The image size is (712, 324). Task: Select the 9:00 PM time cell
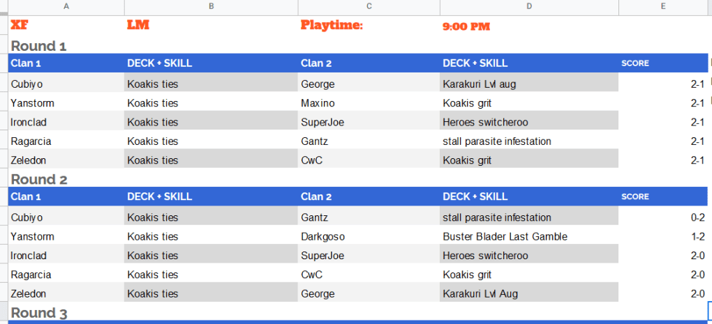pos(529,26)
